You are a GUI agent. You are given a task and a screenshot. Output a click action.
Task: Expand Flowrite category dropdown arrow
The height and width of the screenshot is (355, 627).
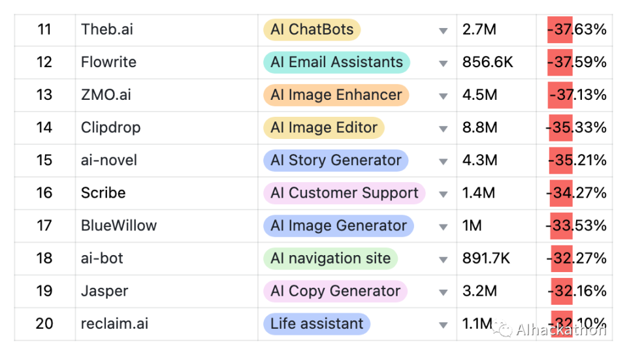[443, 63]
